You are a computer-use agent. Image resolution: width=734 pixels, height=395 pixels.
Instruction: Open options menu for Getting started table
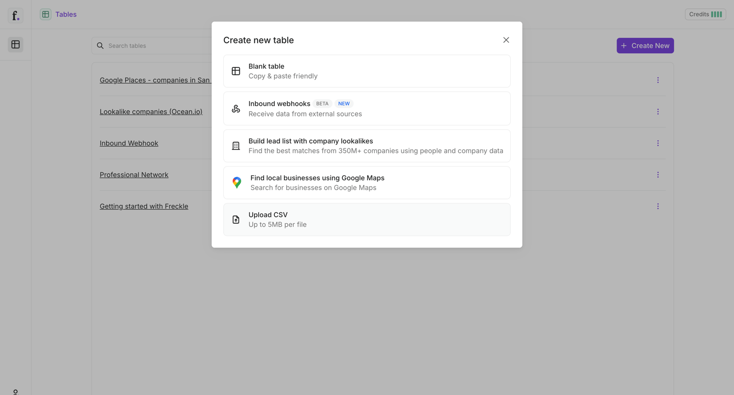[x=658, y=206]
